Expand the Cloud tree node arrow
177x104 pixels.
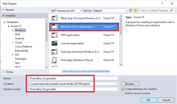(13, 42)
